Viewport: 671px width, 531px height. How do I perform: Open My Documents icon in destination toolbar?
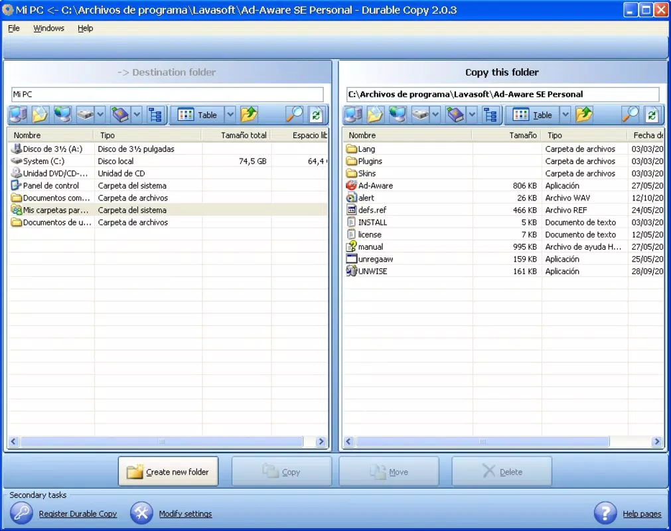tap(40, 115)
